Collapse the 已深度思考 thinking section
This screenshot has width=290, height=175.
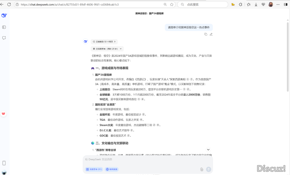(107, 49)
